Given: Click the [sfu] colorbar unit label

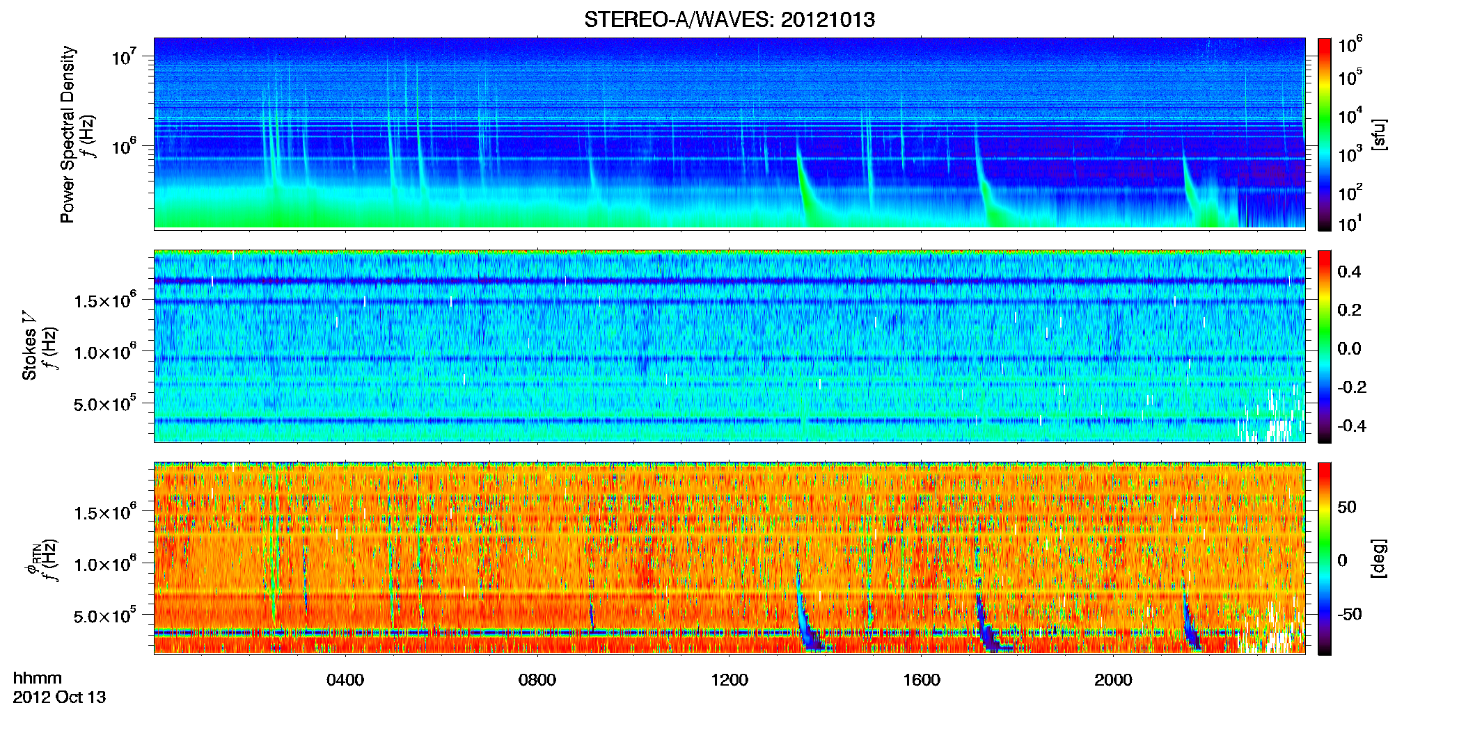Looking at the screenshot, I should tap(1378, 134).
